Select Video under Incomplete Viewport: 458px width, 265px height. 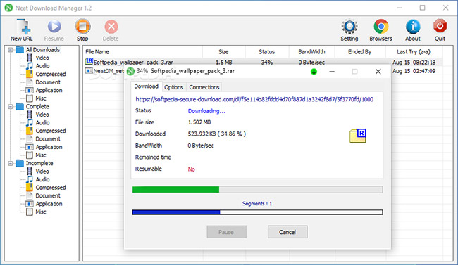pyautogui.click(x=42, y=172)
